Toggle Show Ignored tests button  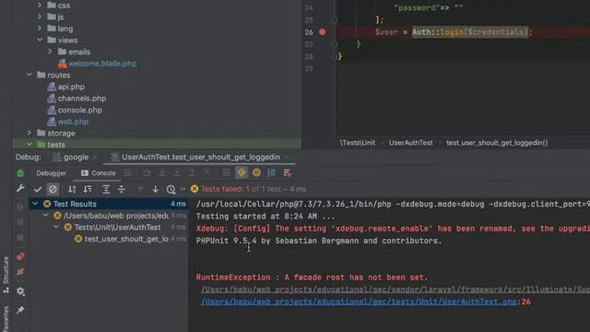pyautogui.click(x=53, y=189)
